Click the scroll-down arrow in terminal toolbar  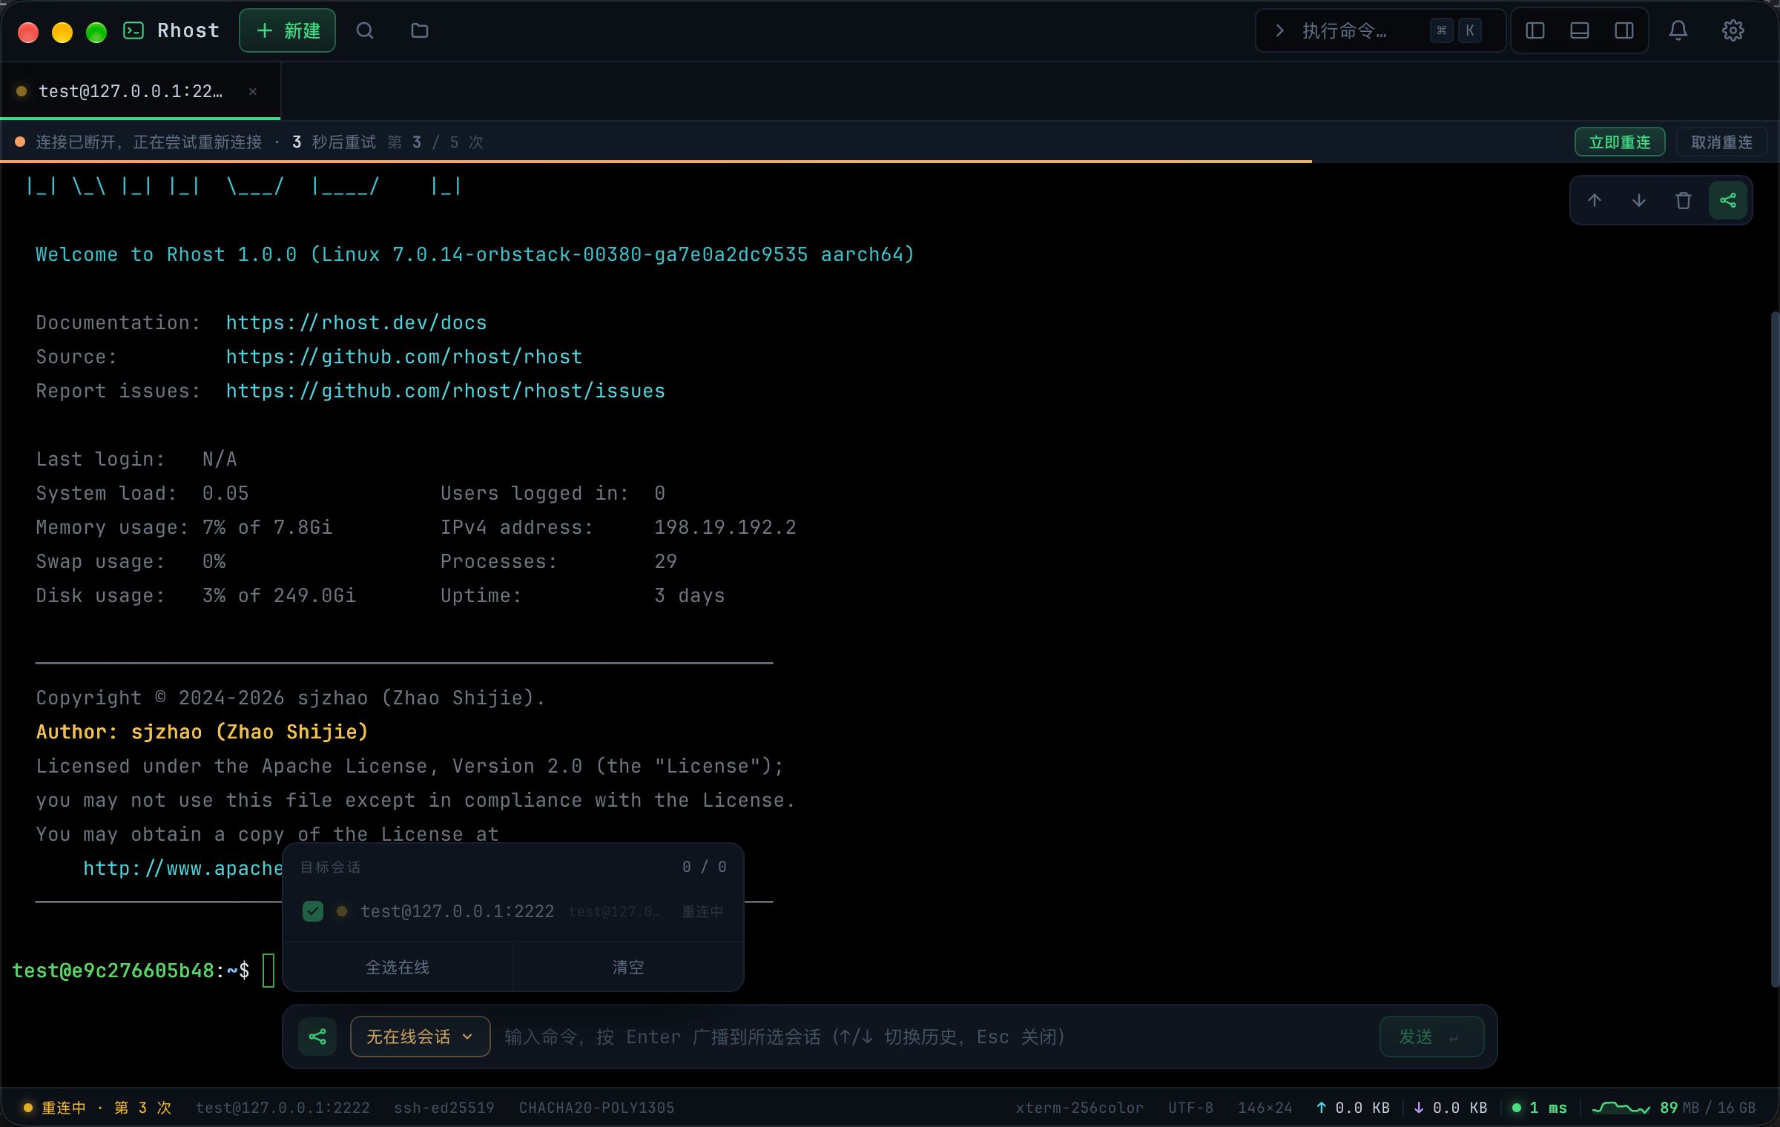pyautogui.click(x=1639, y=200)
